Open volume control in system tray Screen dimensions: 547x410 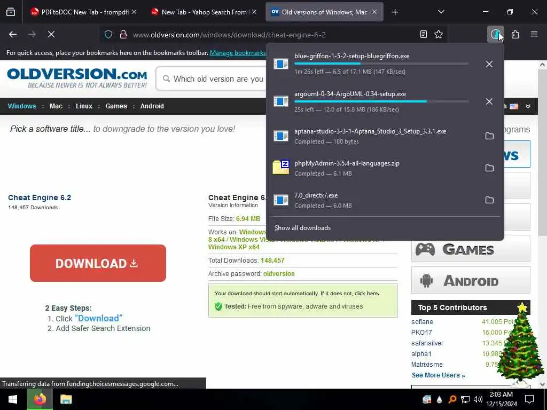[478, 399]
